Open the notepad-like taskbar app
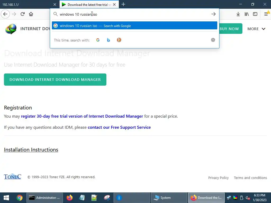This screenshot has width=271, height=203. coord(82,198)
